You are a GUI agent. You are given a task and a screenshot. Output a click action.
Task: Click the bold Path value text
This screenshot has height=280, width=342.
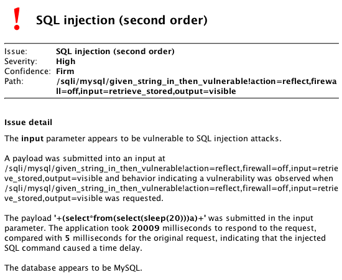[196, 86]
